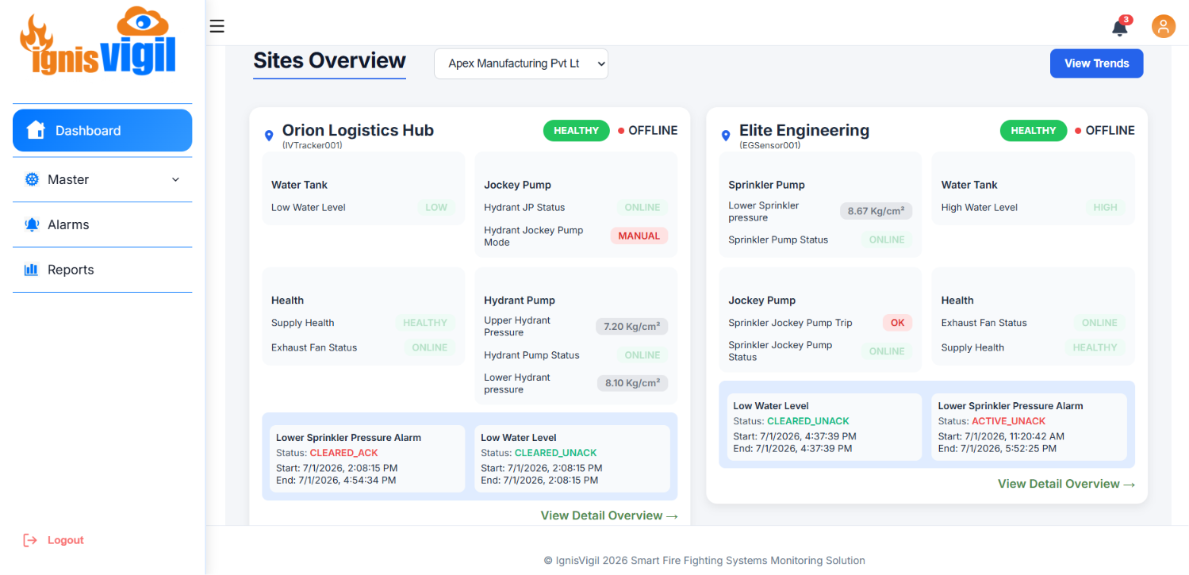Click HEALTHY badge on Elite Engineering
1189x575 pixels.
(x=1034, y=130)
